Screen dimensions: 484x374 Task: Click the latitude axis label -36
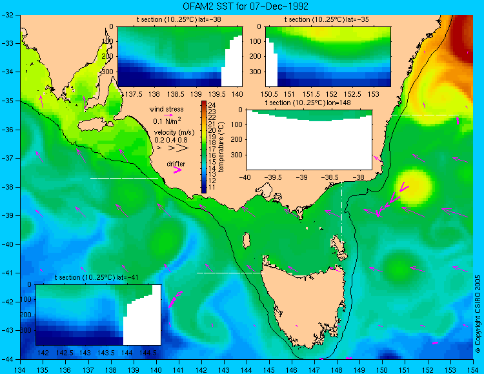(x=7, y=130)
